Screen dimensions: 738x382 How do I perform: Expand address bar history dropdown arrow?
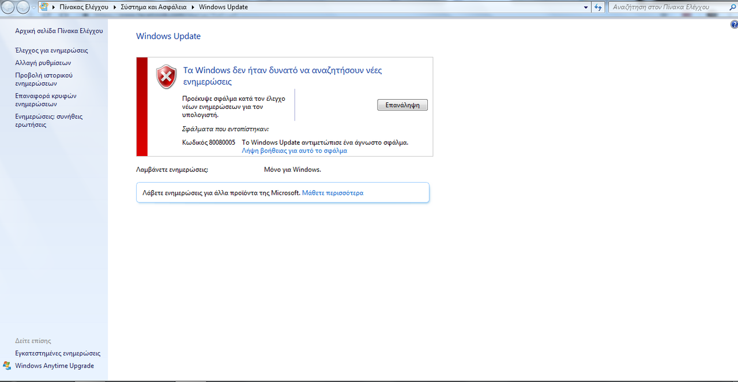click(586, 7)
